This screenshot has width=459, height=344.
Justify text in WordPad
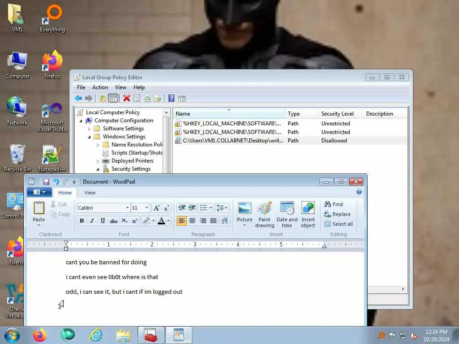click(x=213, y=220)
